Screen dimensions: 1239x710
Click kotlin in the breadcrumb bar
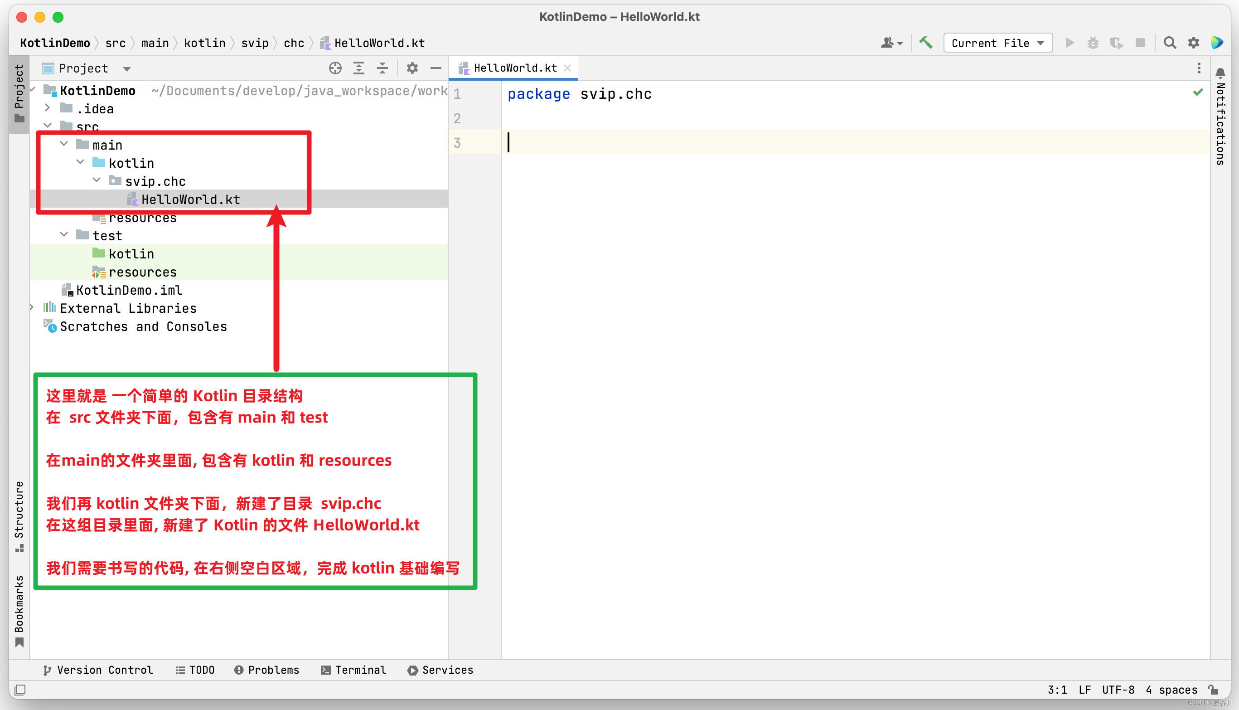click(x=205, y=43)
